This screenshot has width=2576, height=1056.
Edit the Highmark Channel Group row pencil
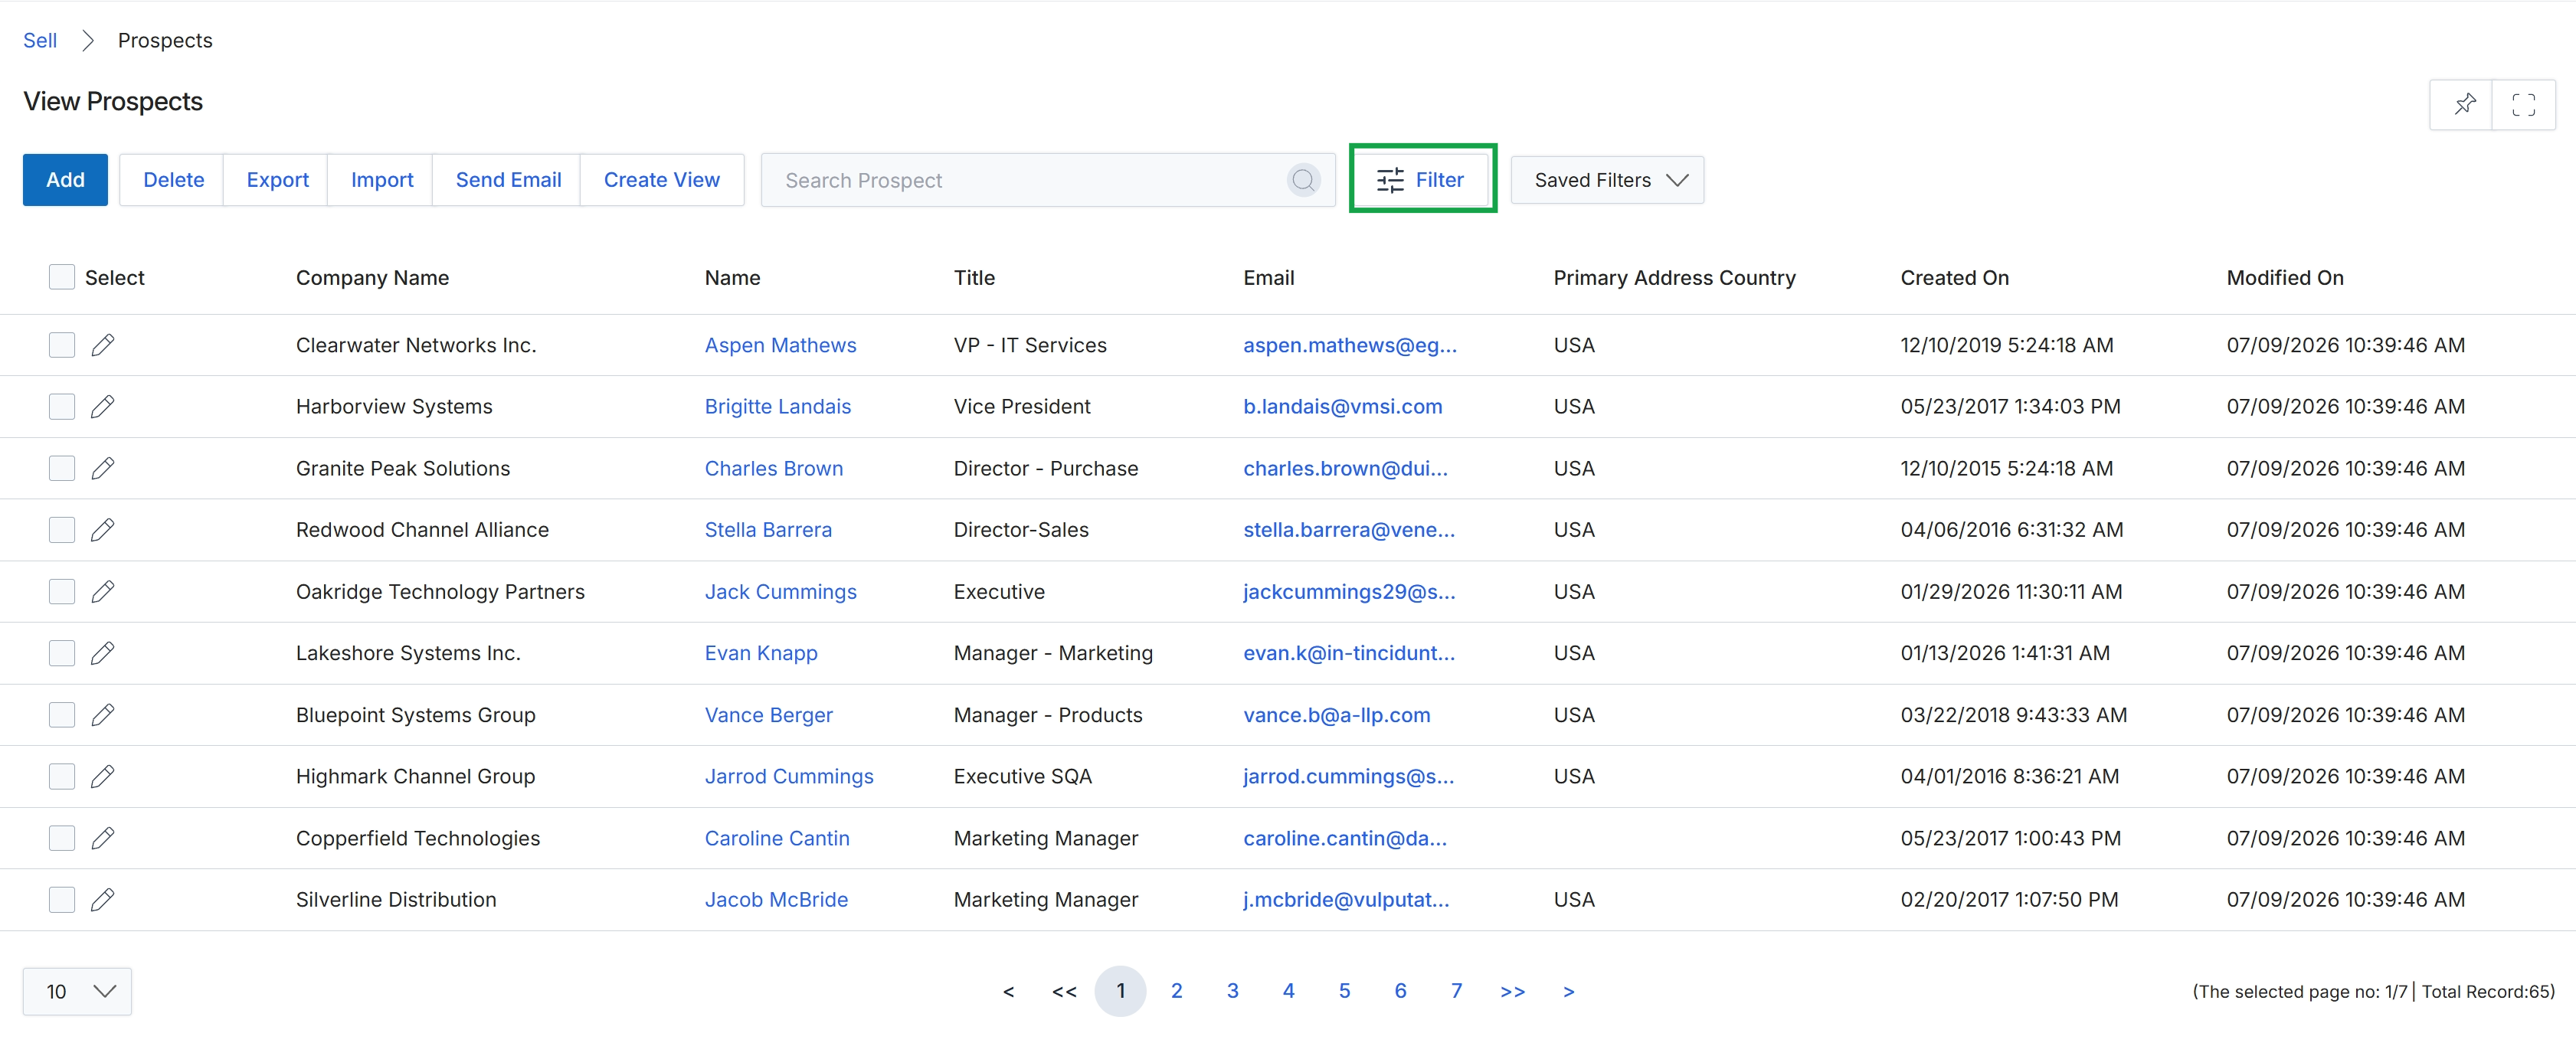pos(102,777)
